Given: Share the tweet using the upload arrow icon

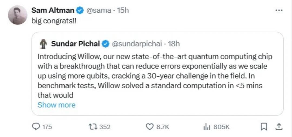Looking at the screenshot, I should [279, 127].
